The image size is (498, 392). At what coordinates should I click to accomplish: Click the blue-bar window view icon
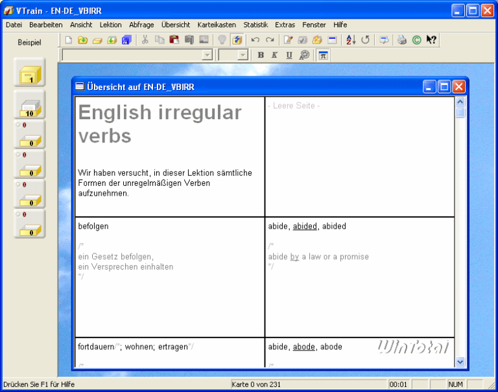click(332, 40)
